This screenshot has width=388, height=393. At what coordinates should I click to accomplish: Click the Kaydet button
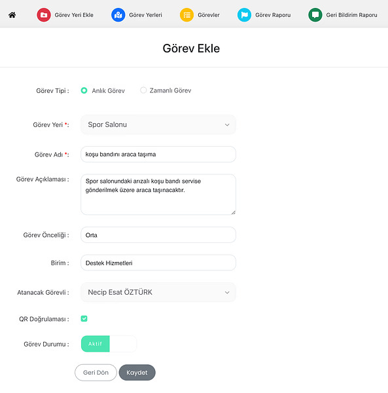click(137, 373)
